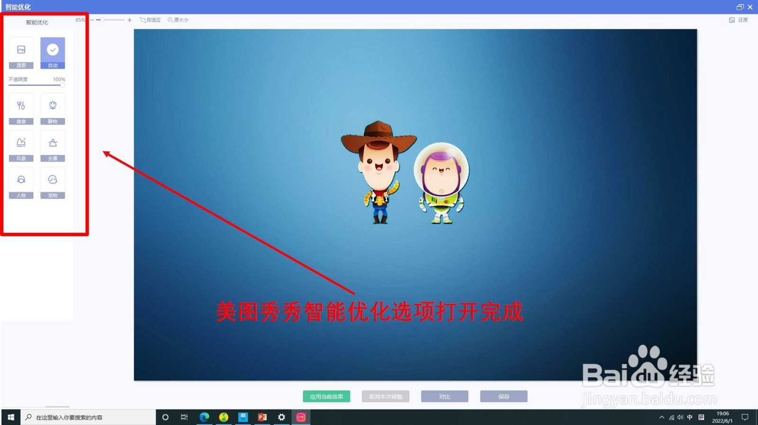Click the zoom level slider handle
Image resolution: width=758 pixels, height=425 pixels.
[x=102, y=20]
